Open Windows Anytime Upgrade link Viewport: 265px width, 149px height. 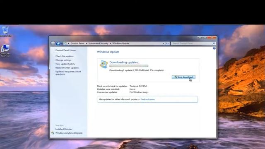[x=69, y=133]
